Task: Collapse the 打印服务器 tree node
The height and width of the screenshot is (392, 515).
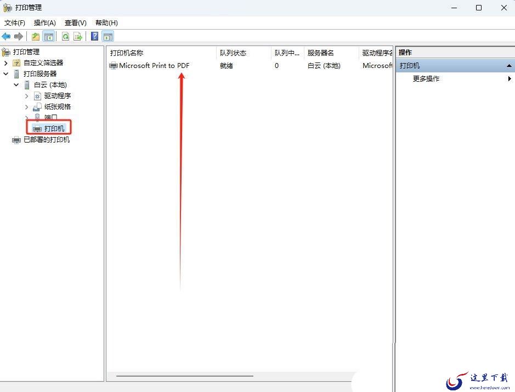Action: 5,74
